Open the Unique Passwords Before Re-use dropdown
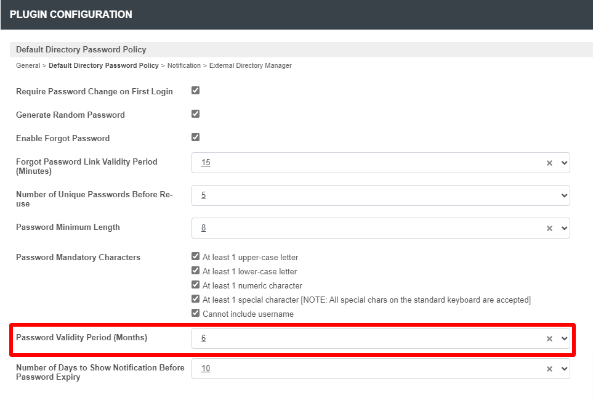The image size is (593, 413). pyautogui.click(x=381, y=195)
